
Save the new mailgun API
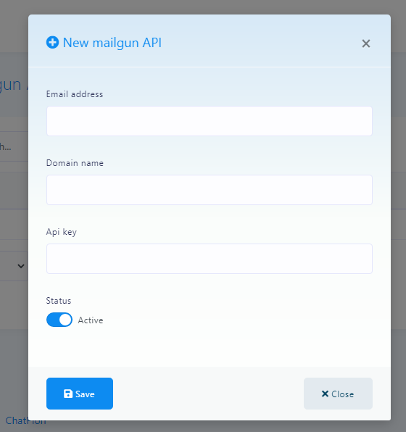pos(80,394)
